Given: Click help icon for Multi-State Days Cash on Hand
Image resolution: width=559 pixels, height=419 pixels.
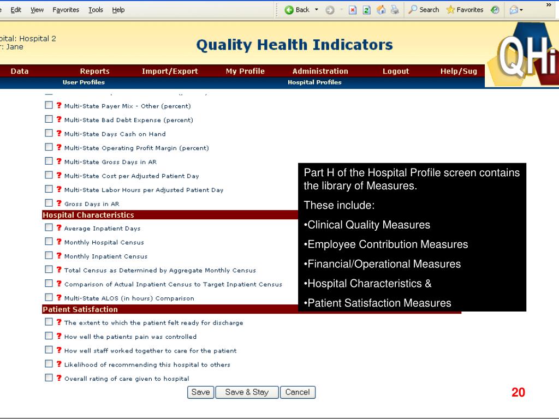Looking at the screenshot, I should pyautogui.click(x=59, y=133).
